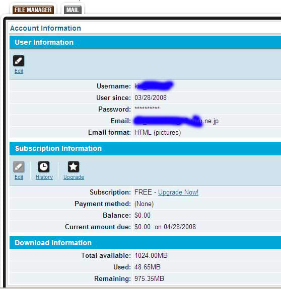This screenshot has height=289, width=281.
Task: Click the Edit link under User Information
Action: click(x=19, y=71)
